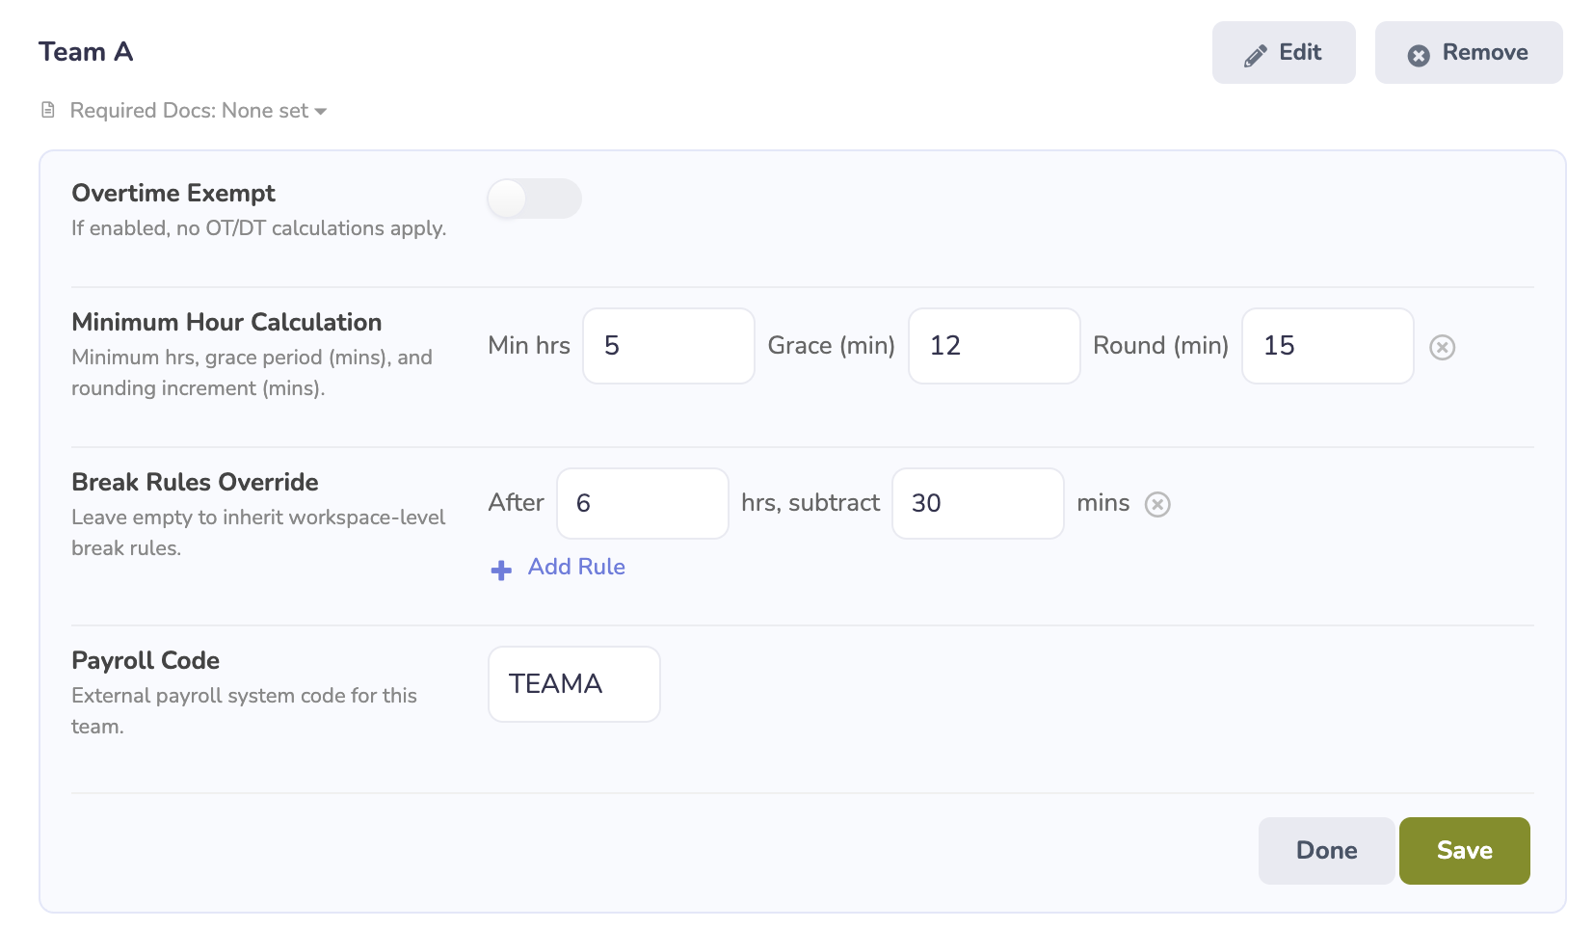This screenshot has width=1594, height=929.
Task: Click the circled X icon on Remove
Action: (1419, 56)
